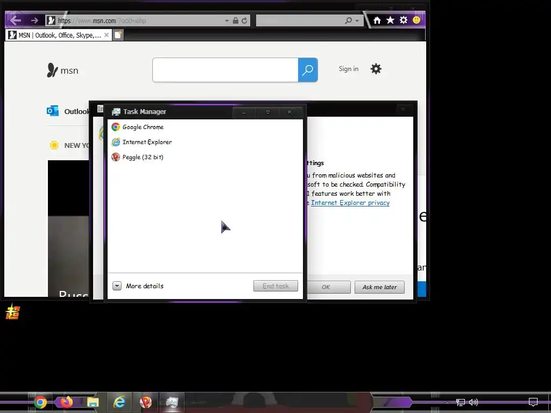Go to Internet Explorer home page
The image size is (551, 413).
pyautogui.click(x=377, y=20)
